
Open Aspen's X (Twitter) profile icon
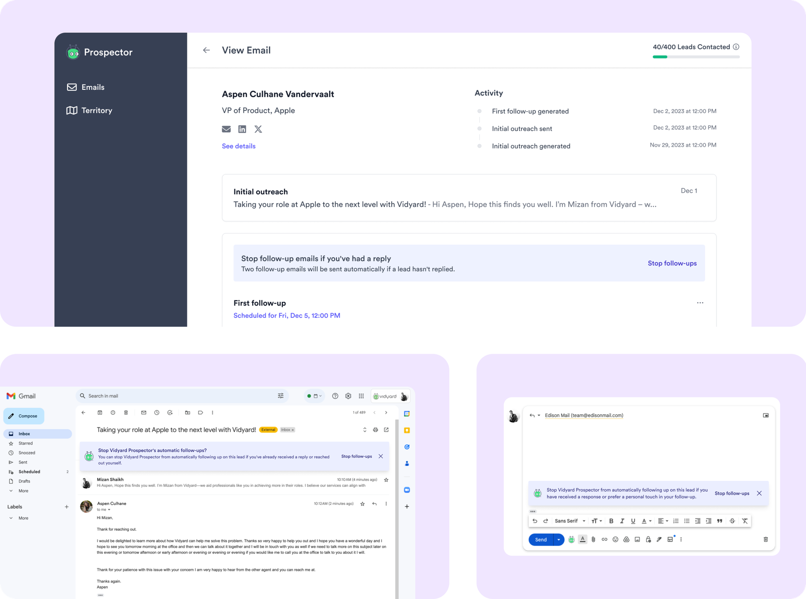(x=258, y=129)
